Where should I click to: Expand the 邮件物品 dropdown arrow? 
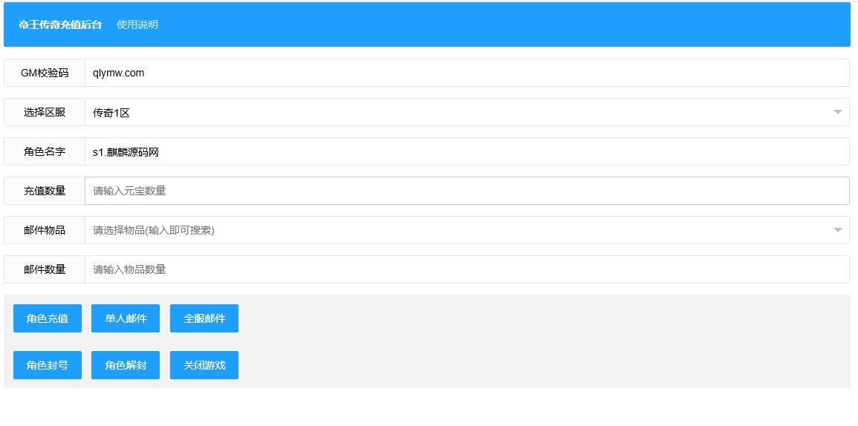837,230
